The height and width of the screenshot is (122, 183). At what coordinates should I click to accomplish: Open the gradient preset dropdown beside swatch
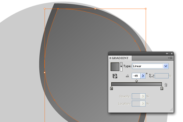coord(121,67)
